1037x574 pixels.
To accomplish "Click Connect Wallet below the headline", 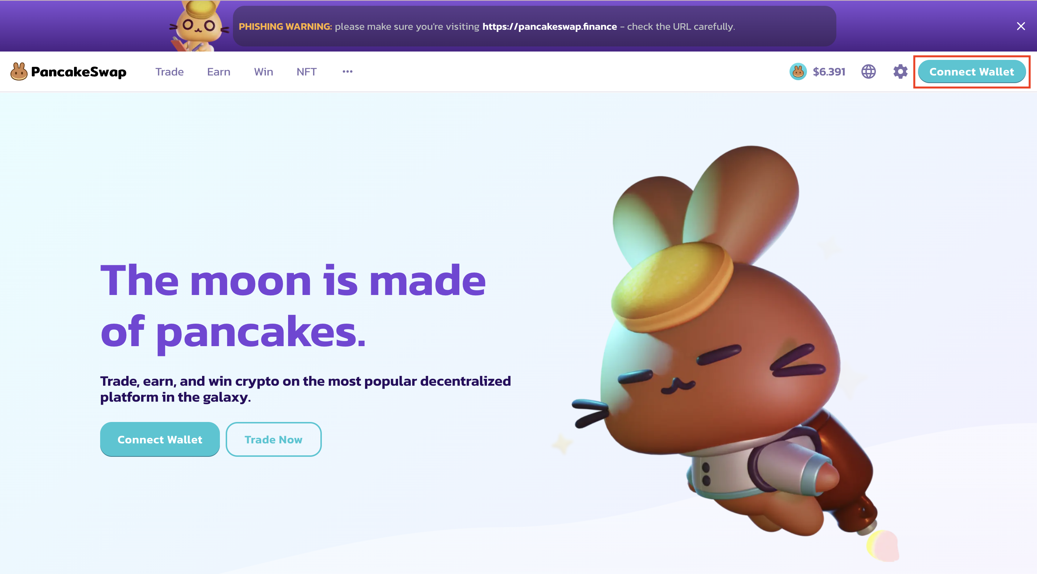I will (x=160, y=439).
